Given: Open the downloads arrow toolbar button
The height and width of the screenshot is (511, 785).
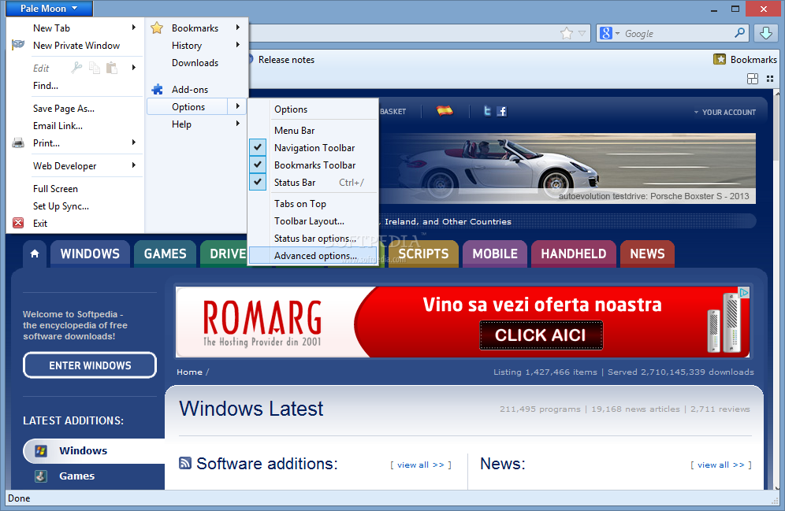Looking at the screenshot, I should [766, 34].
